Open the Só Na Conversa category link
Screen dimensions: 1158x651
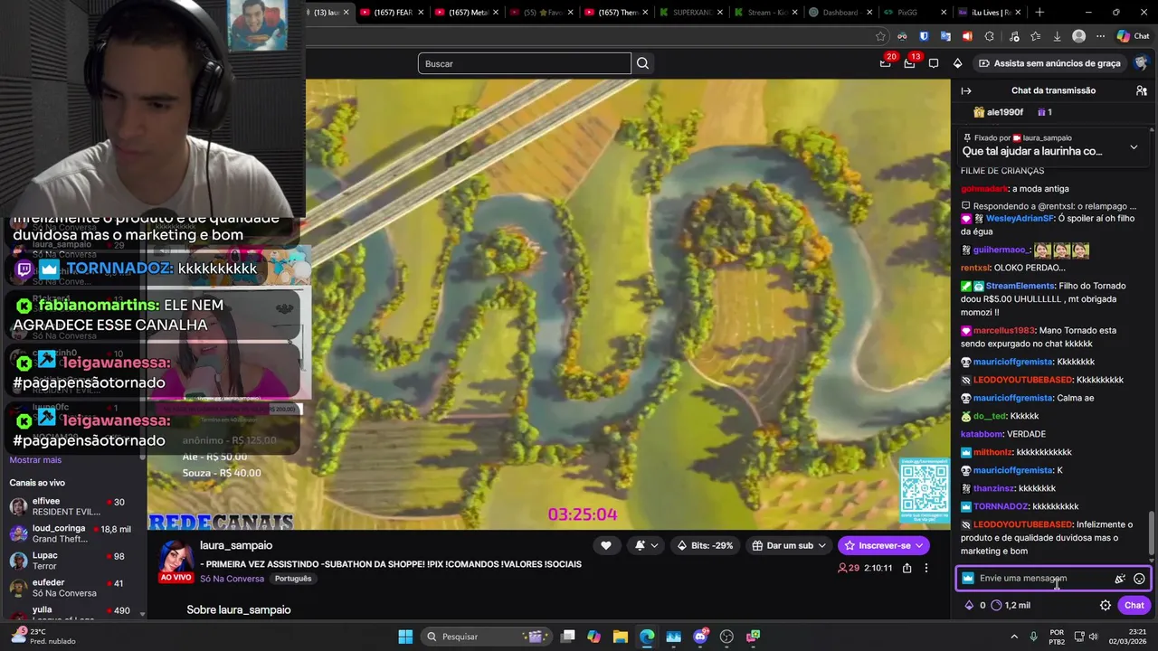point(232,579)
